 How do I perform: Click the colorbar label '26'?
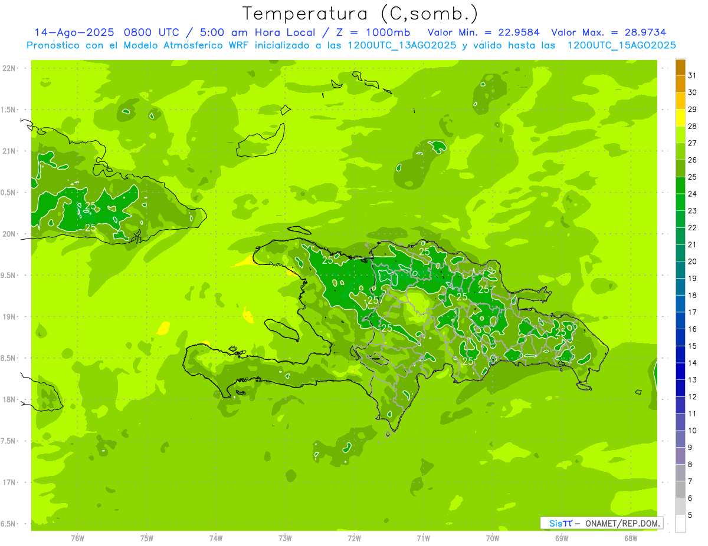[x=693, y=160]
